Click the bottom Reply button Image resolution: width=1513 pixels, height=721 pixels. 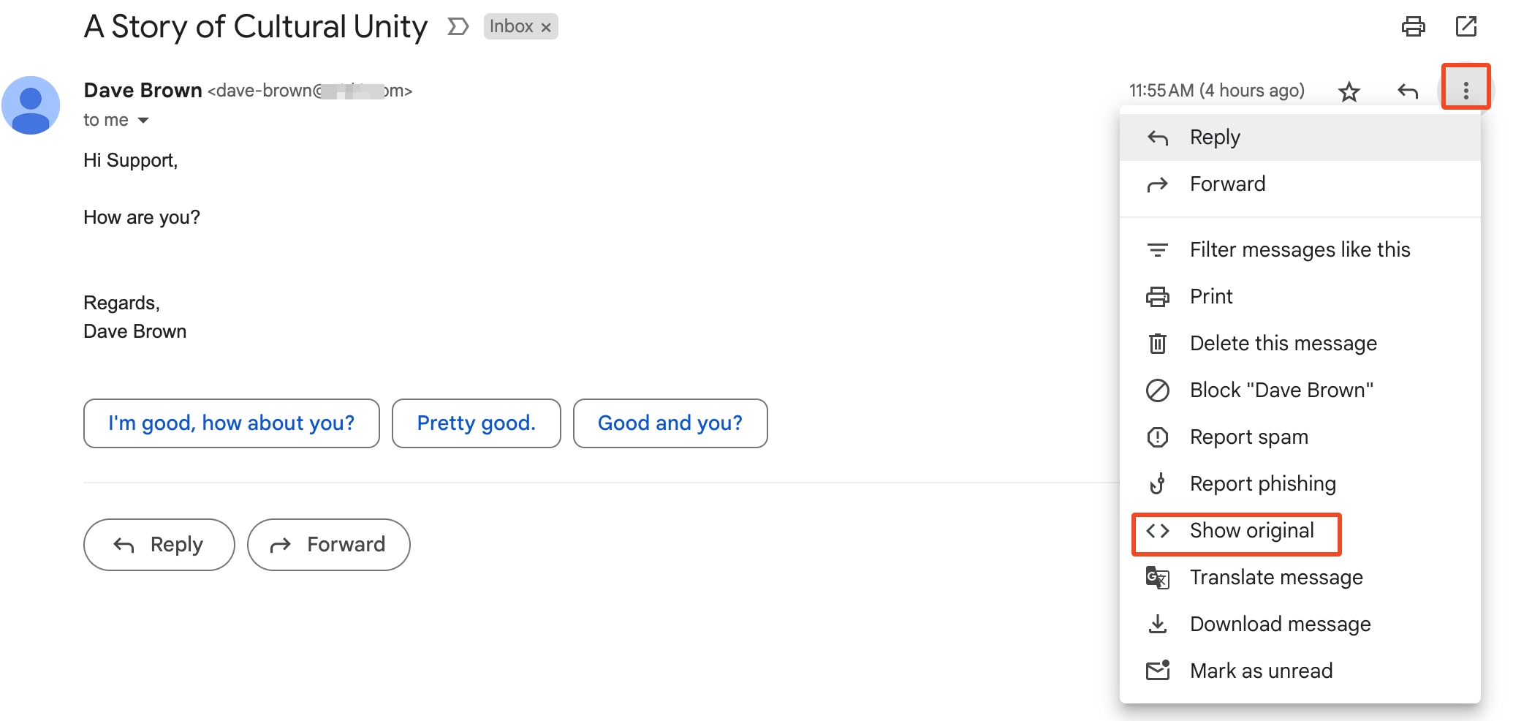point(159,545)
